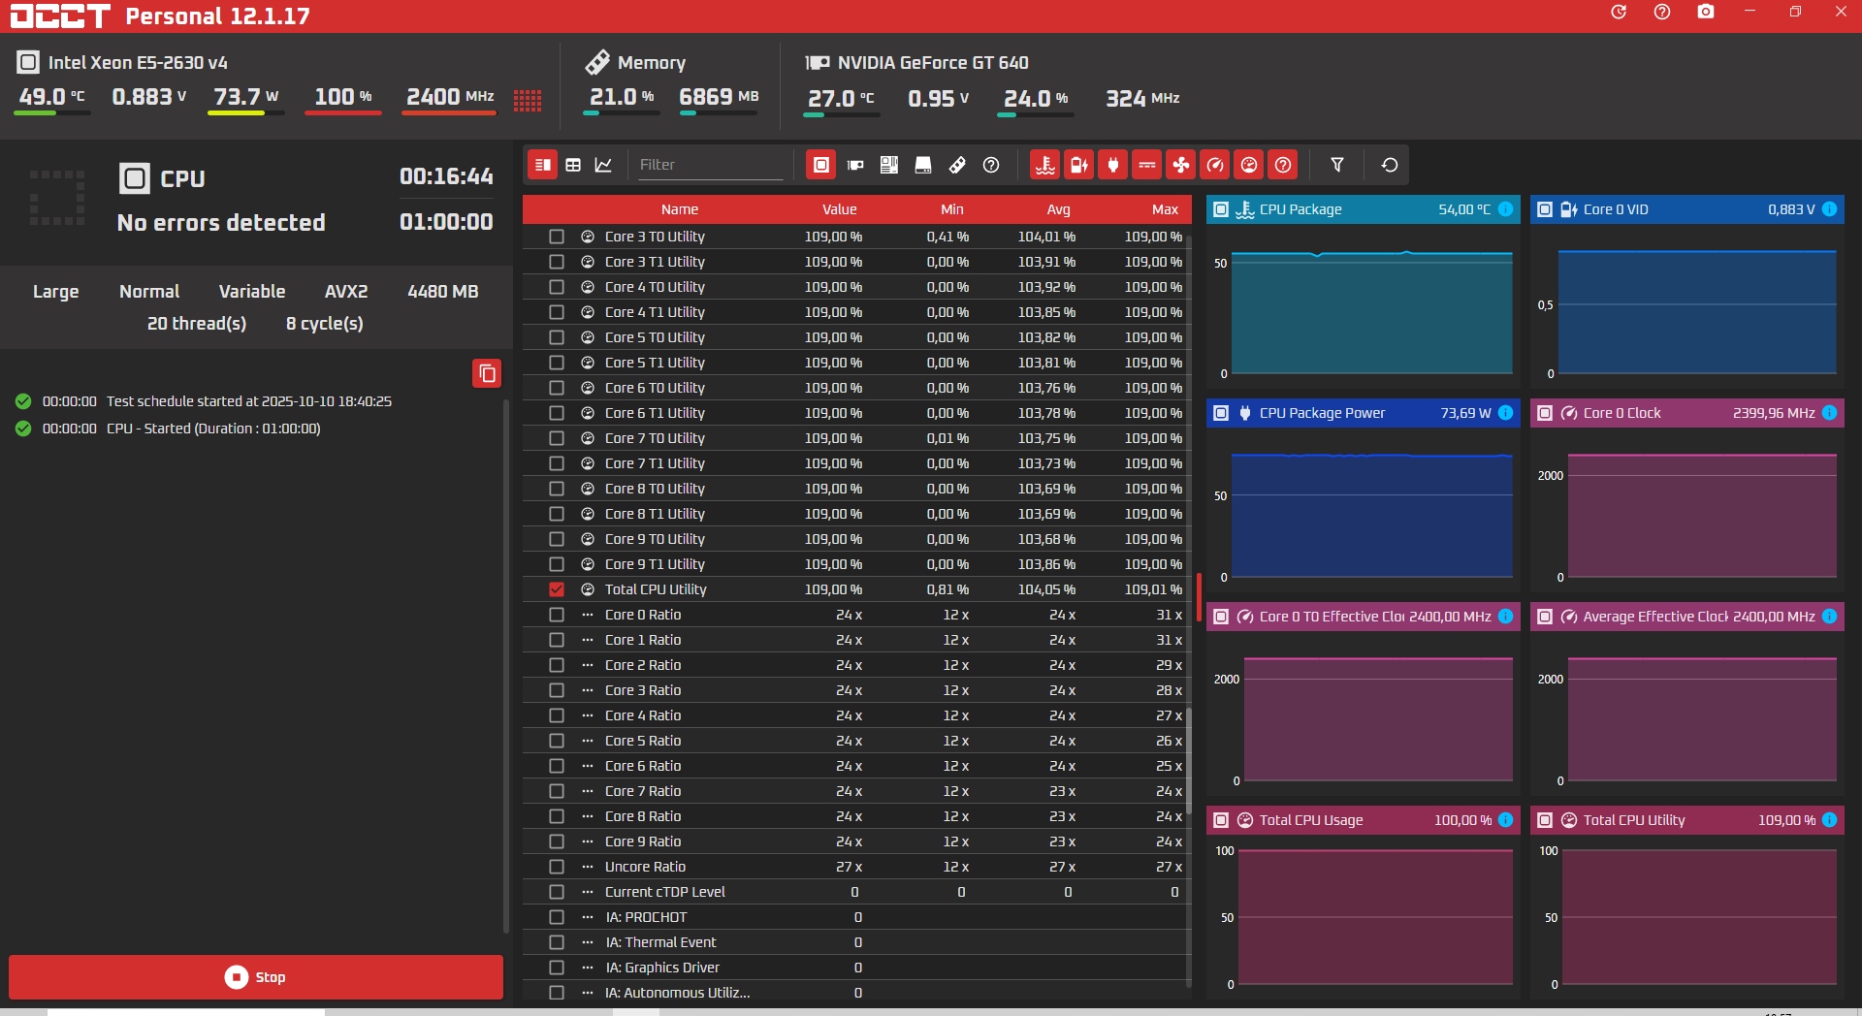Stop the running CPU test
1862x1016 pixels.
[x=256, y=977]
